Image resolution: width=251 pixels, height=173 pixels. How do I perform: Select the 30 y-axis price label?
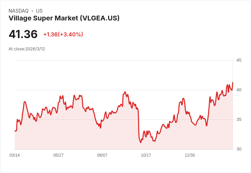[x=239, y=149]
